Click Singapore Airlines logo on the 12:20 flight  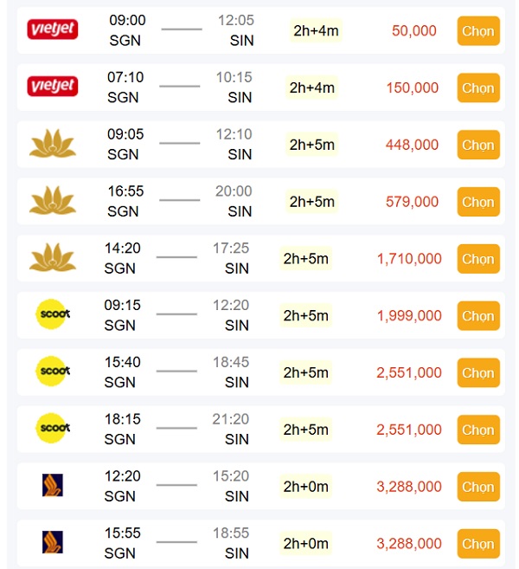tap(53, 486)
